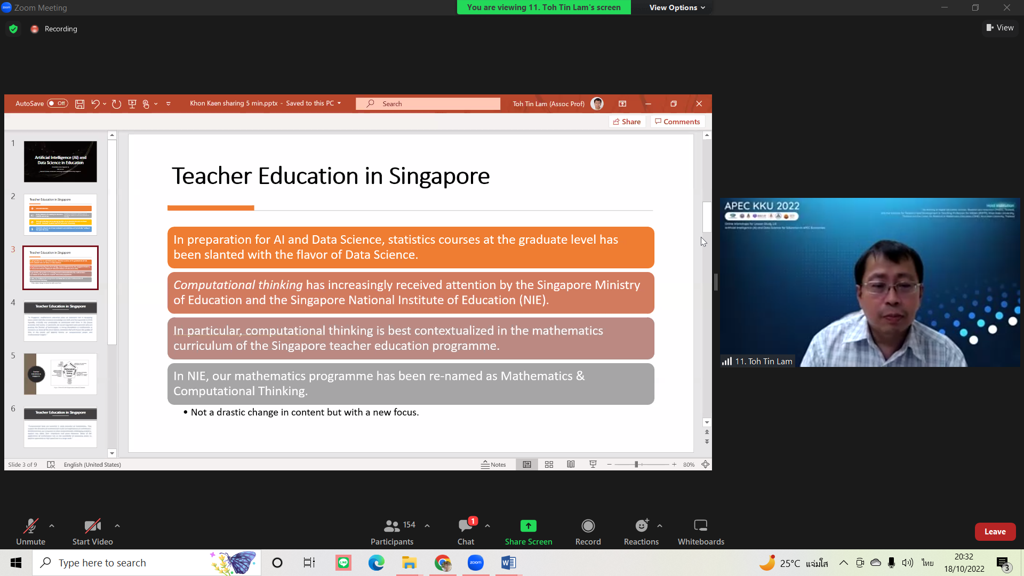
Task: Click the PowerPoint Save icon
Action: [x=79, y=104]
